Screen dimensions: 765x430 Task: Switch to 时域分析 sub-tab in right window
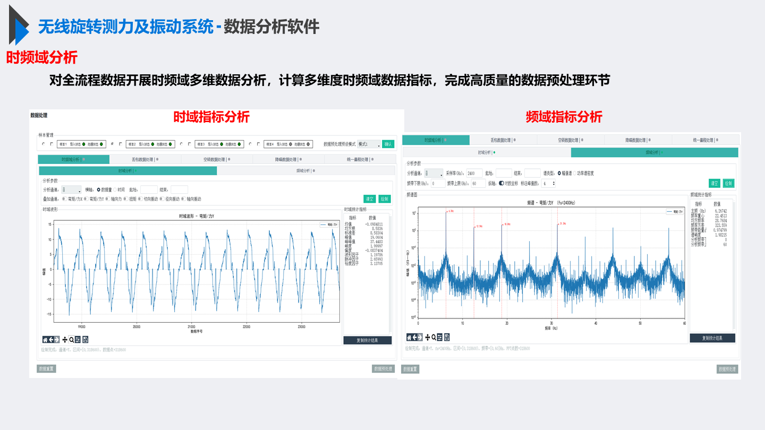click(487, 152)
